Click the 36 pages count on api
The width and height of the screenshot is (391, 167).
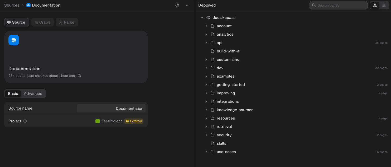tap(381, 43)
